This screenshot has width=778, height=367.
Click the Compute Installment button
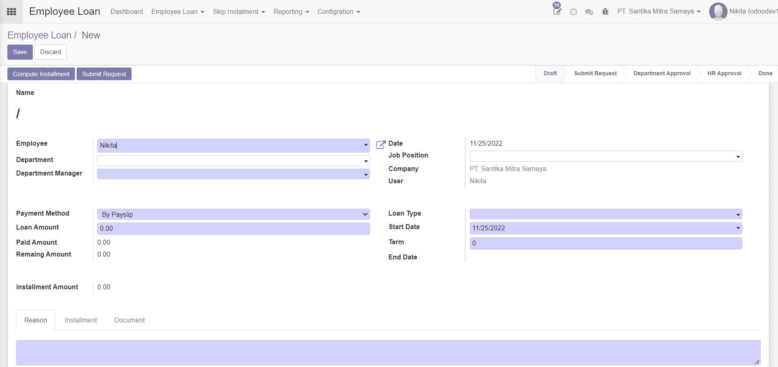click(41, 74)
